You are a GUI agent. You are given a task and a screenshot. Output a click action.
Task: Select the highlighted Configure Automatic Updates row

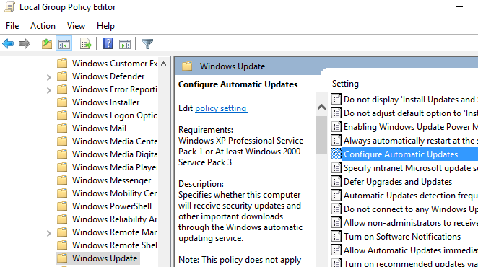pyautogui.click(x=404, y=154)
